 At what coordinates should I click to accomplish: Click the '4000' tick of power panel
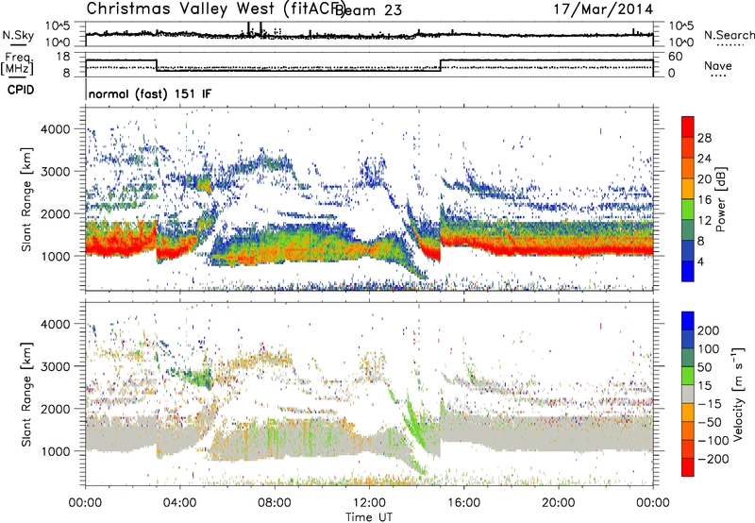(x=56, y=129)
